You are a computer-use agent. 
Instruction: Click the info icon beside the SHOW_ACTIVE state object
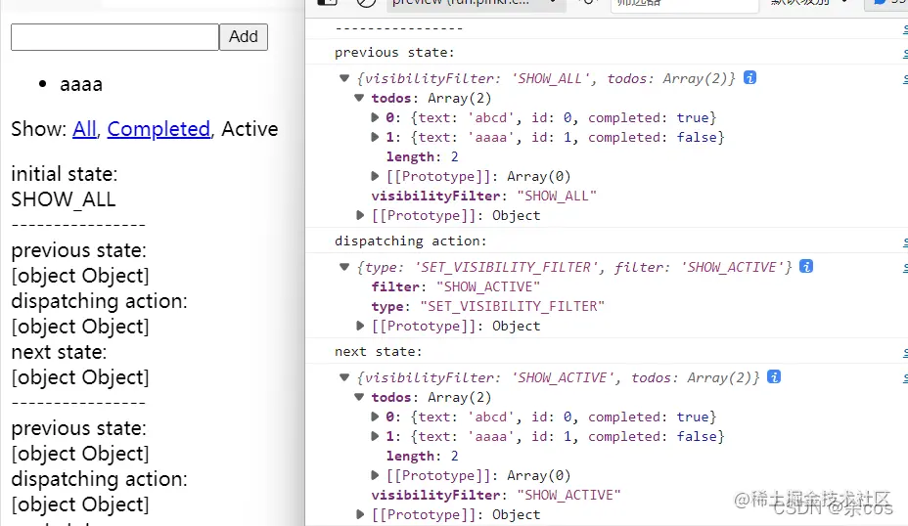[x=774, y=376]
